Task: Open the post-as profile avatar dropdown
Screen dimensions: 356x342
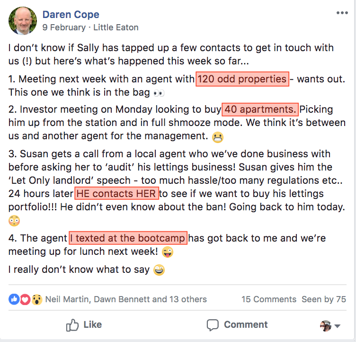Action: (330, 325)
